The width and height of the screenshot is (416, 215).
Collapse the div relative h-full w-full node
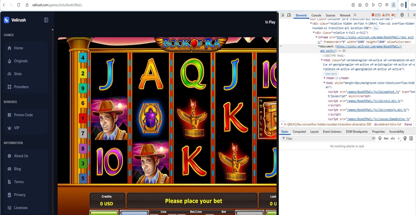pos(314,32)
